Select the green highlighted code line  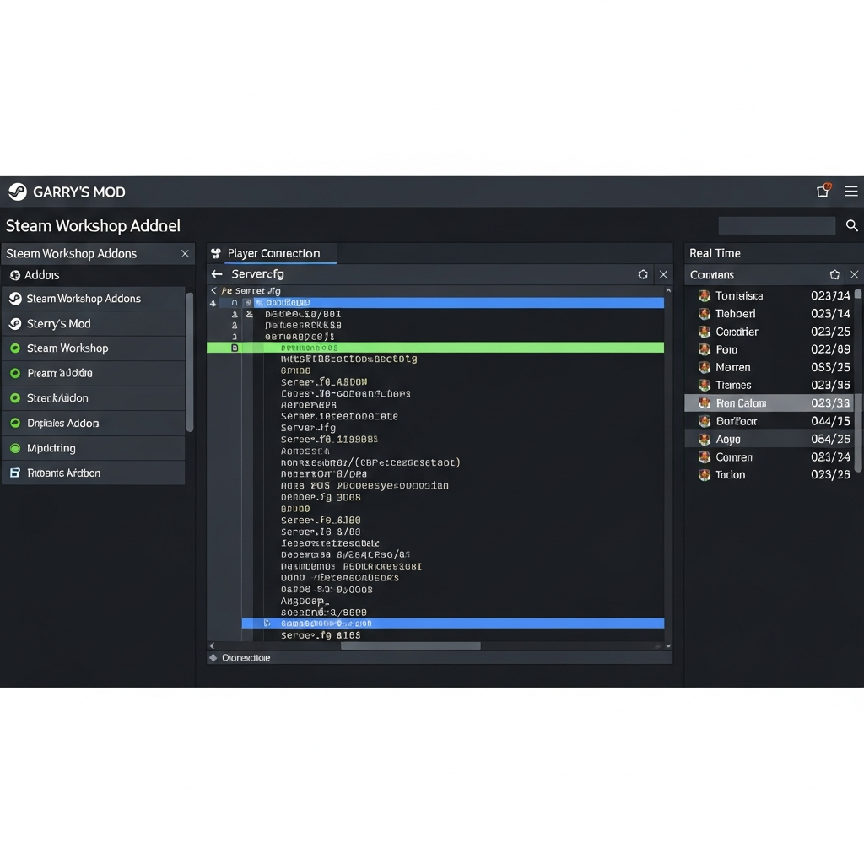point(435,348)
